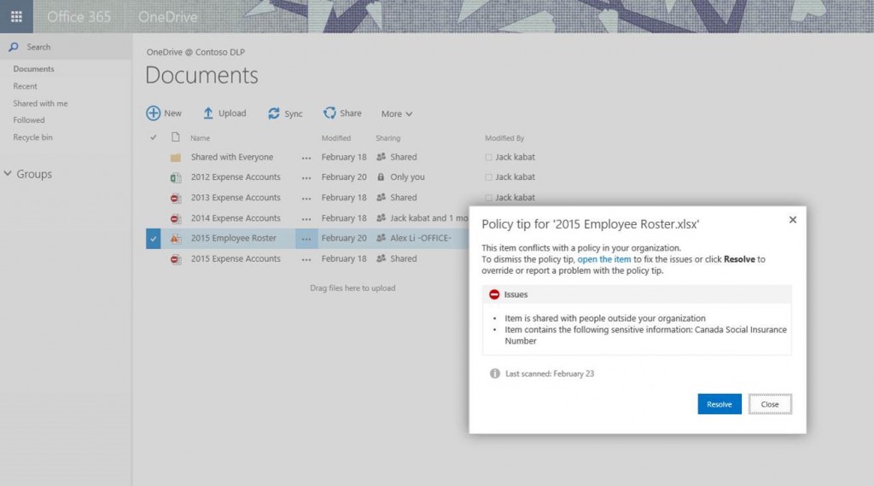Toggle the select-all checkmark in the header
874x486 pixels.
154,137
